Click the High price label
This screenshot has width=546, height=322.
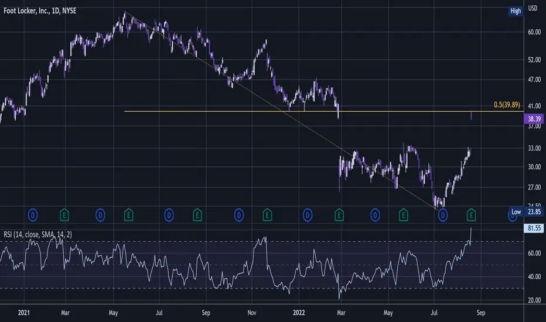coord(516,11)
